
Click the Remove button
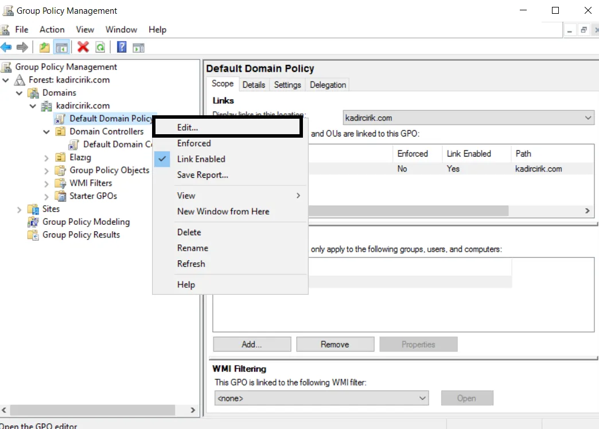pyautogui.click(x=335, y=344)
